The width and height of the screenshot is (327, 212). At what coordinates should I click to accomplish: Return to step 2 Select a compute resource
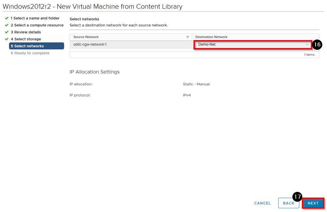[x=37, y=25]
